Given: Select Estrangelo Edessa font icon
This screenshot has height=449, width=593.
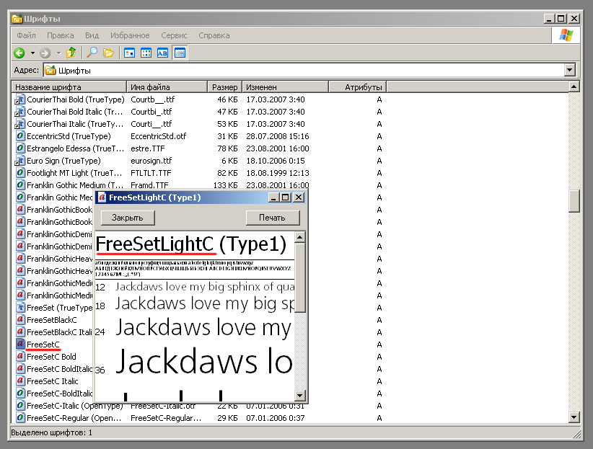Looking at the screenshot, I should click(20, 148).
